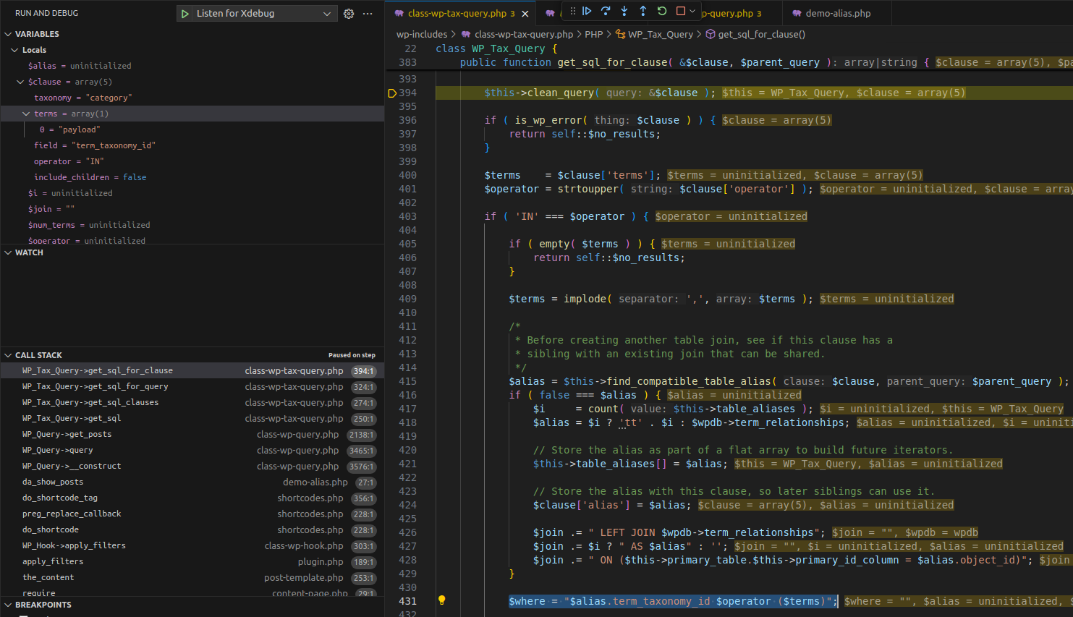Step Out using the debug toolbar

(x=643, y=11)
